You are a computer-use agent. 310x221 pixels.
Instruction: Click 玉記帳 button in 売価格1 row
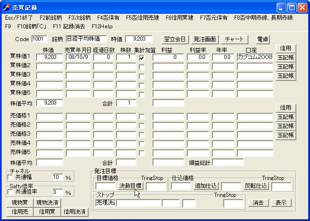(x=285, y=116)
